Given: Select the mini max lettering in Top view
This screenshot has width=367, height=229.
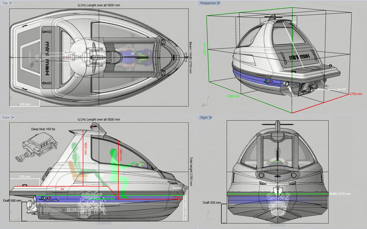Looking at the screenshot, I should coord(47,59).
